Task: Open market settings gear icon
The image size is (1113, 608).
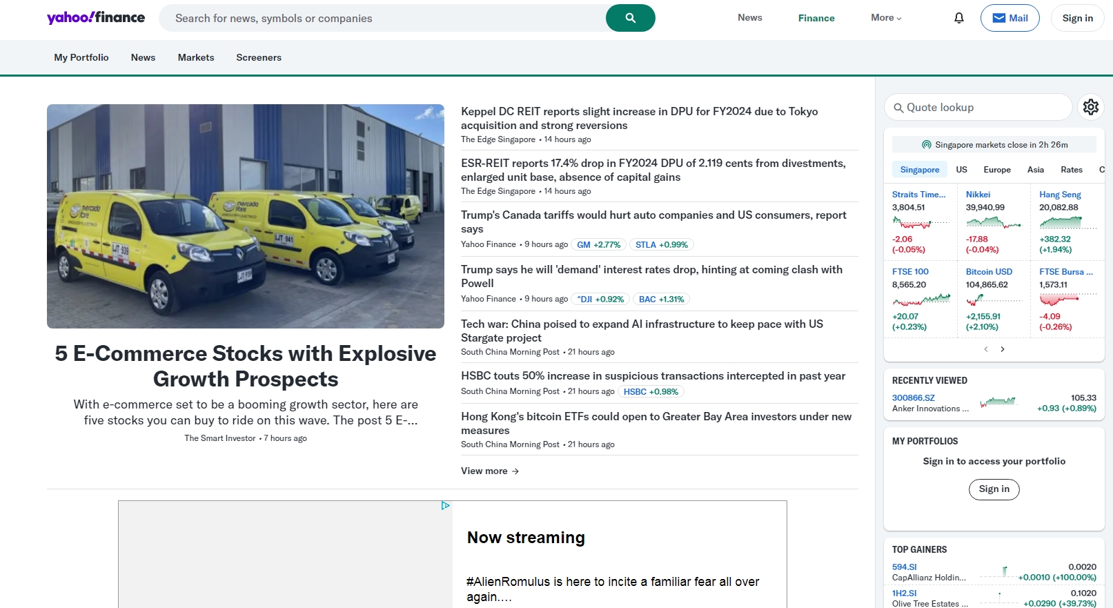Action: tap(1090, 107)
